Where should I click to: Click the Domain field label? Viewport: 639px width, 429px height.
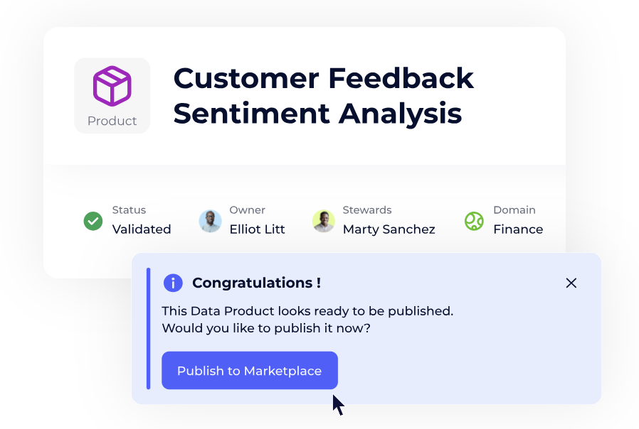514,210
